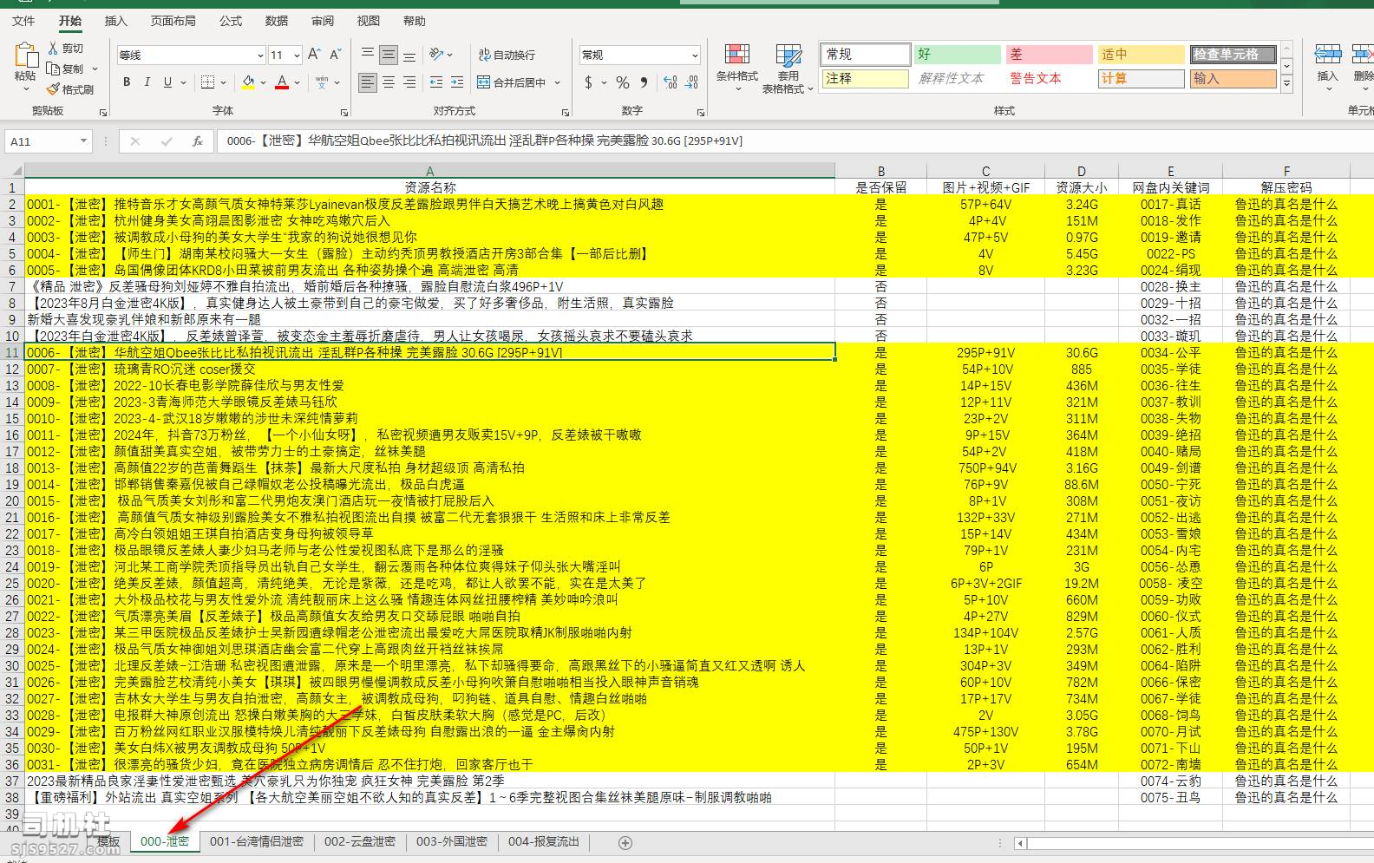Apply the fill color bucket icon

tap(249, 82)
